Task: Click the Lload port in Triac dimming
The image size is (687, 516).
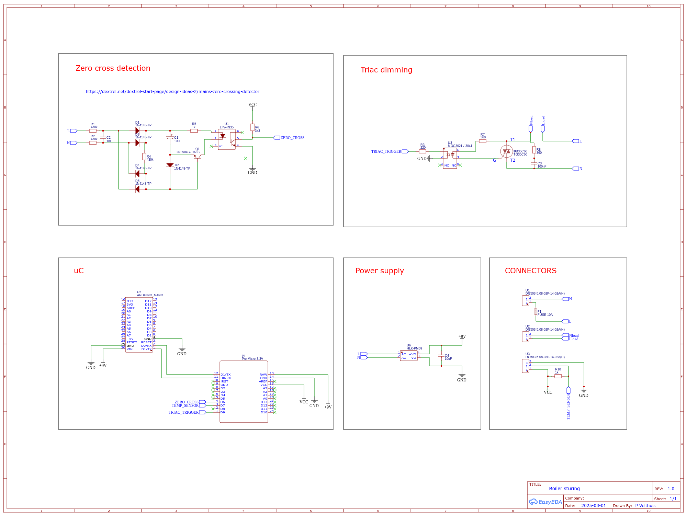Action: coord(543,124)
